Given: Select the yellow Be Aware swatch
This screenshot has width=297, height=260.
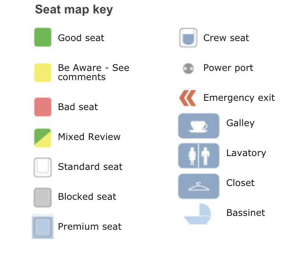Looking at the screenshot, I should point(42,73).
